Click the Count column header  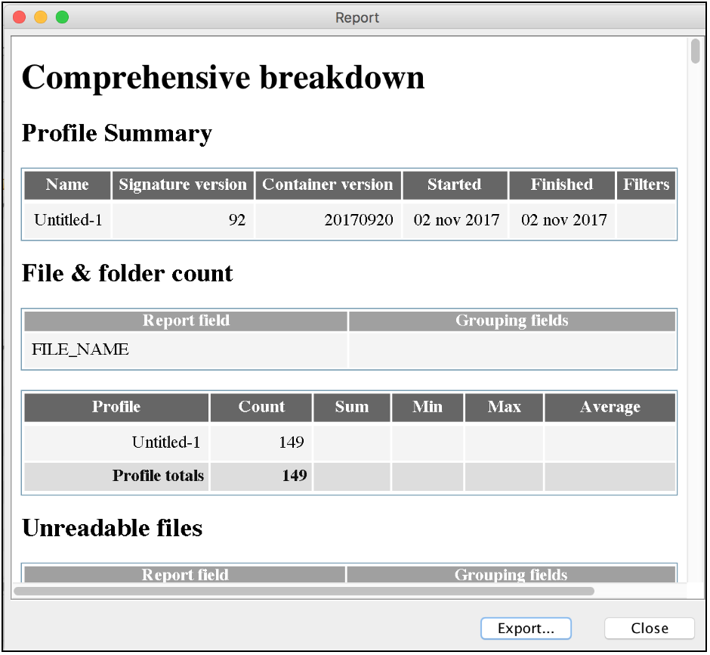coord(261,407)
